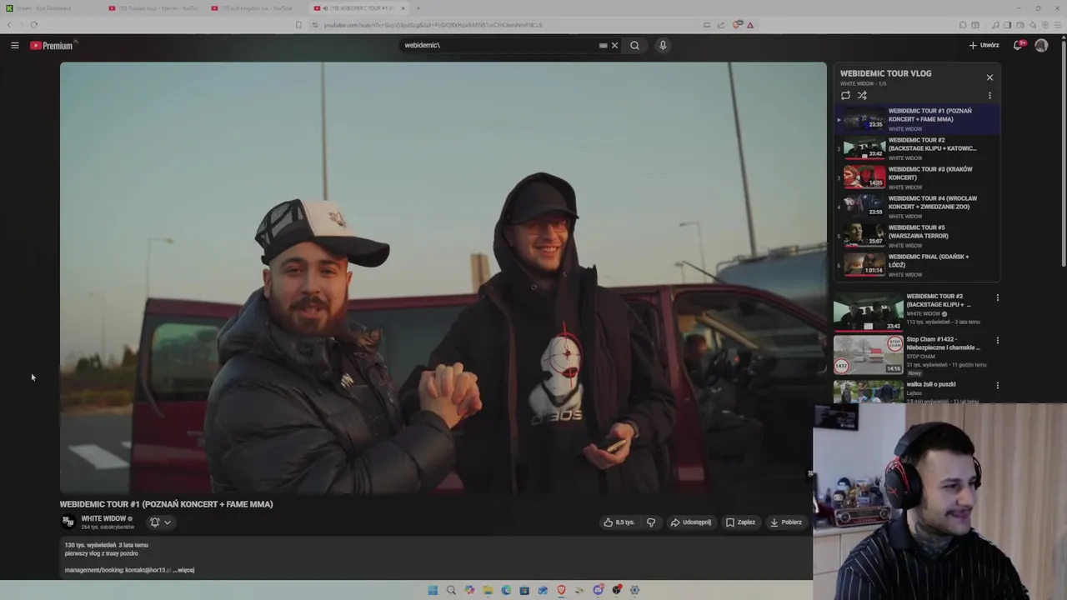This screenshot has width=1067, height=600.
Task: Open Brave Shields lion icon in address bar
Action: [737, 25]
